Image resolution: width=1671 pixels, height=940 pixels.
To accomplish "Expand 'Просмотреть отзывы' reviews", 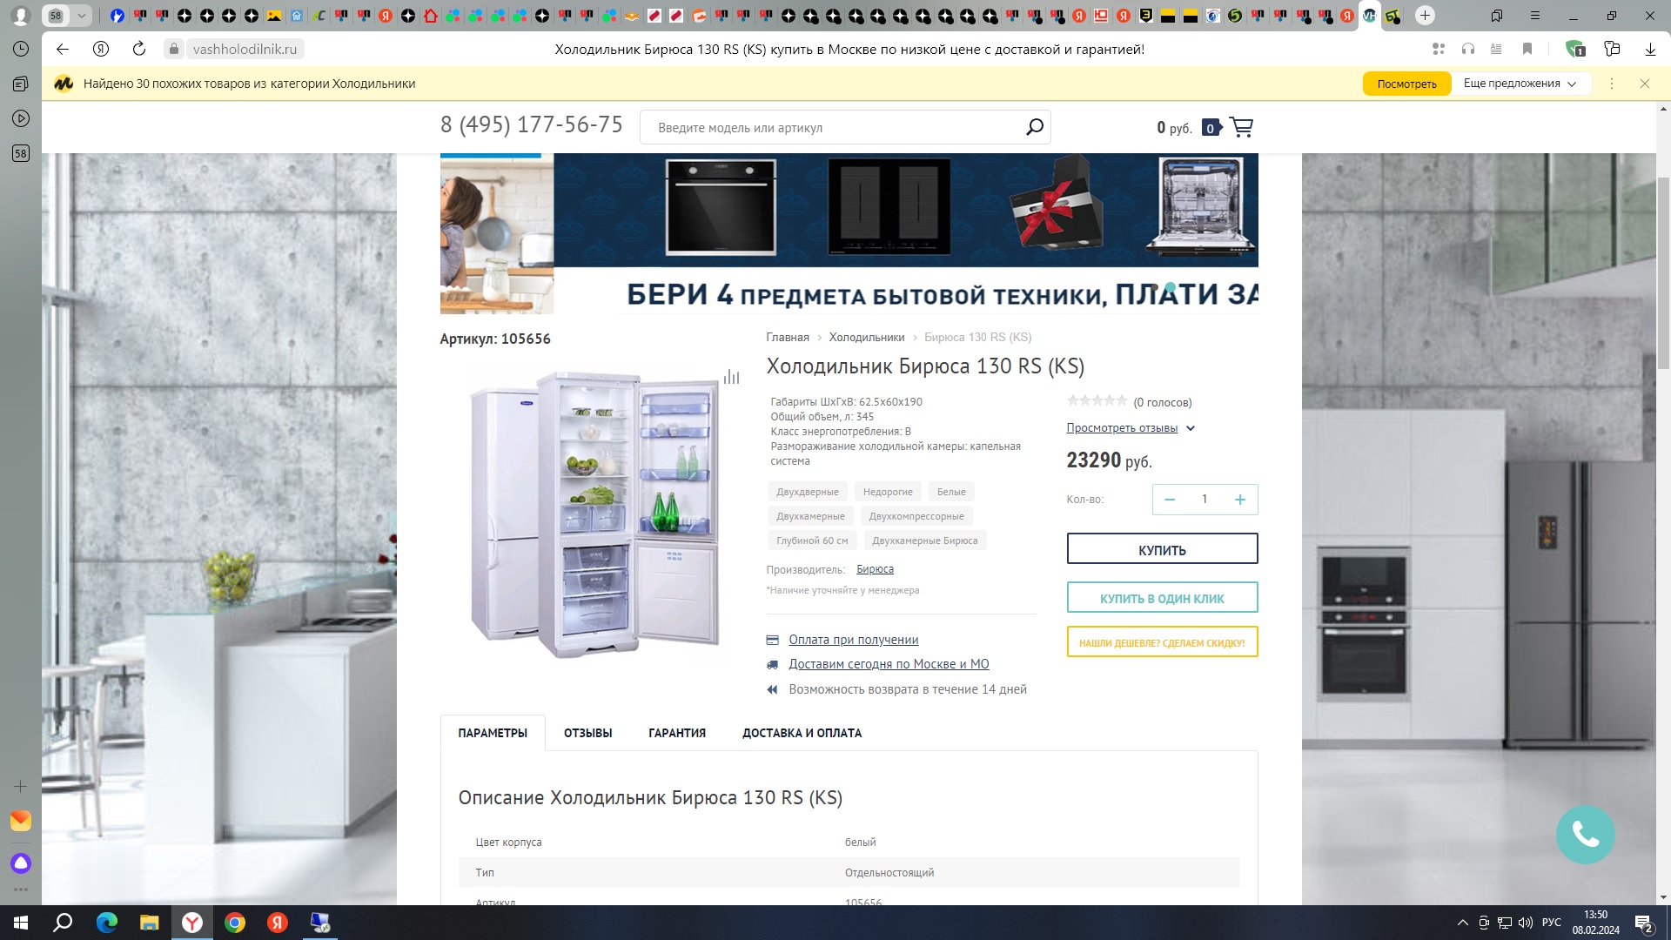I will coord(1131,428).
